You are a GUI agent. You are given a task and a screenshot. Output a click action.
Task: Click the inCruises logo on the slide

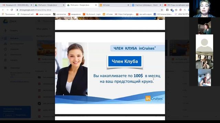(154, 99)
